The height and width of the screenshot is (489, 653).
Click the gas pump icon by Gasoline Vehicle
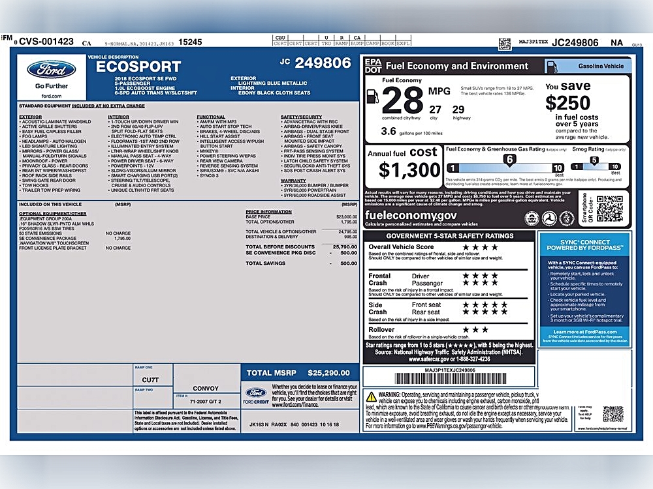(x=552, y=66)
